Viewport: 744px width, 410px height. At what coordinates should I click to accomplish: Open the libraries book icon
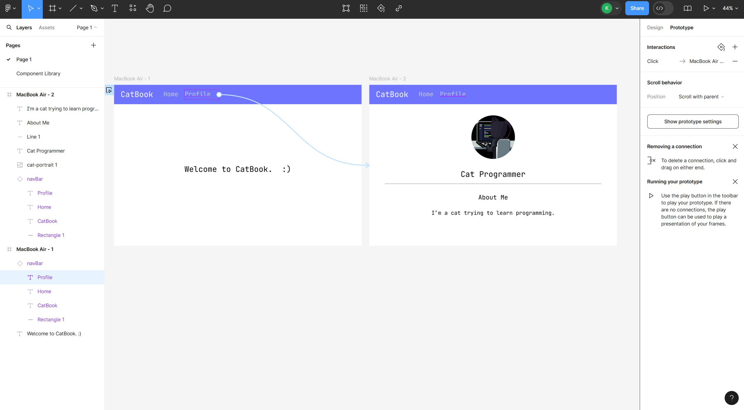(x=687, y=8)
